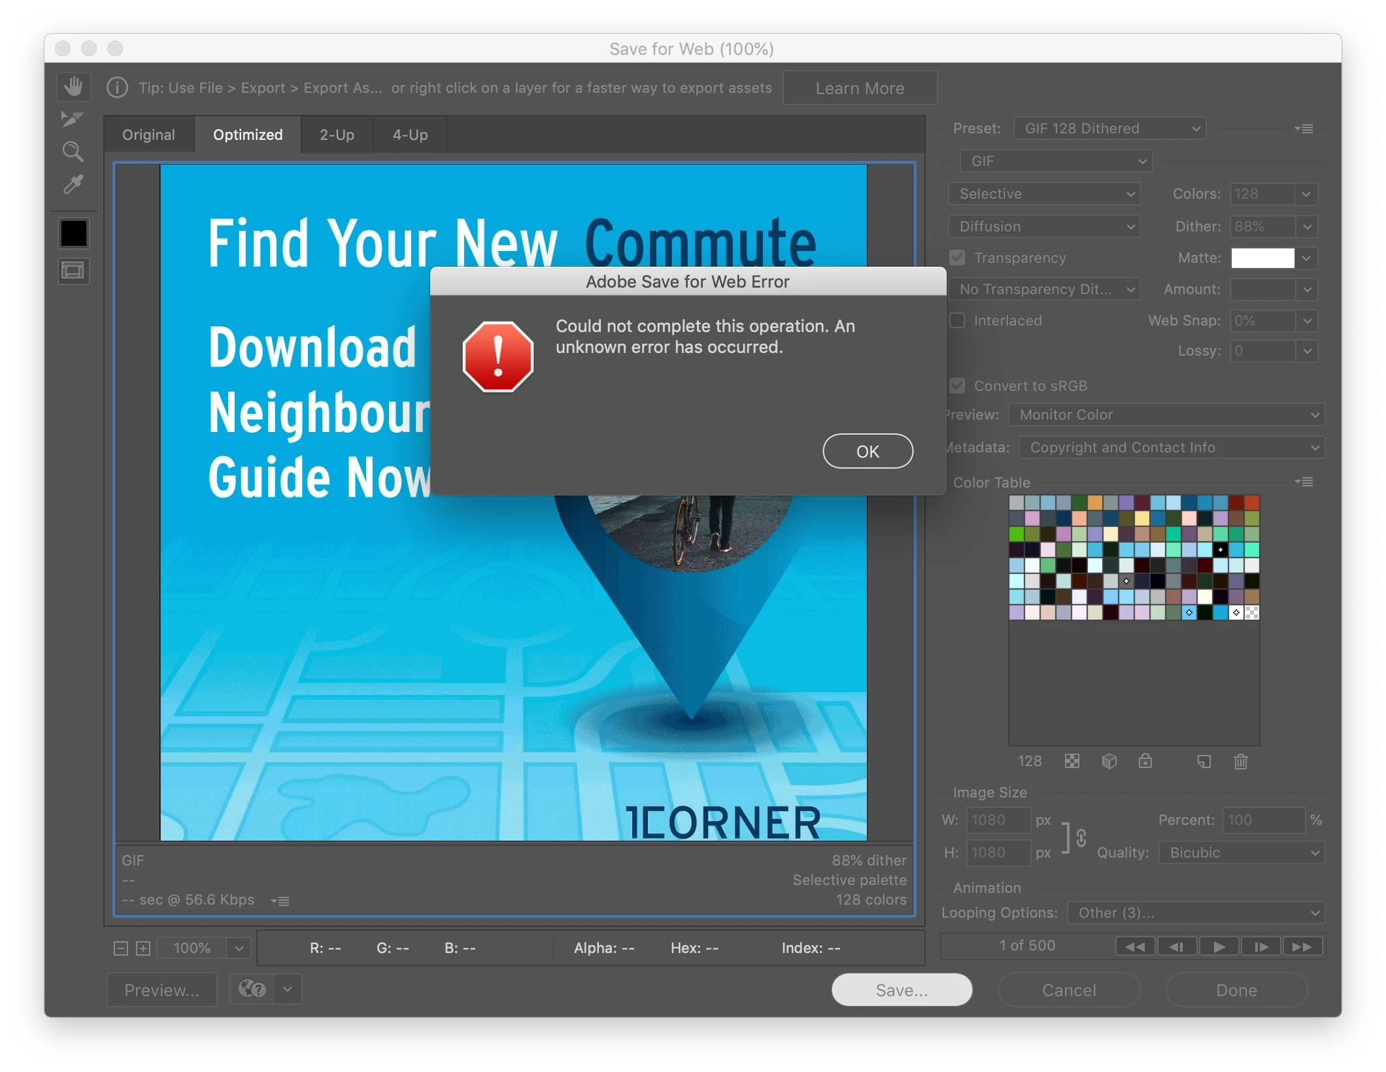
Task: Click OK in the error dialog
Action: pyautogui.click(x=867, y=451)
